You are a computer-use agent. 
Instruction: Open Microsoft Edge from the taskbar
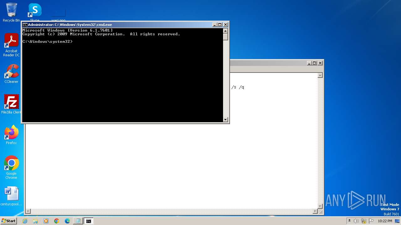pos(67,221)
